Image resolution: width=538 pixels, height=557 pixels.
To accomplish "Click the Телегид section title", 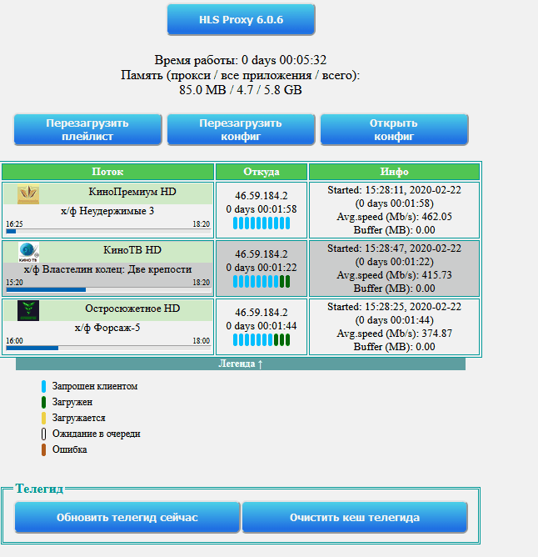I will (x=39, y=489).
